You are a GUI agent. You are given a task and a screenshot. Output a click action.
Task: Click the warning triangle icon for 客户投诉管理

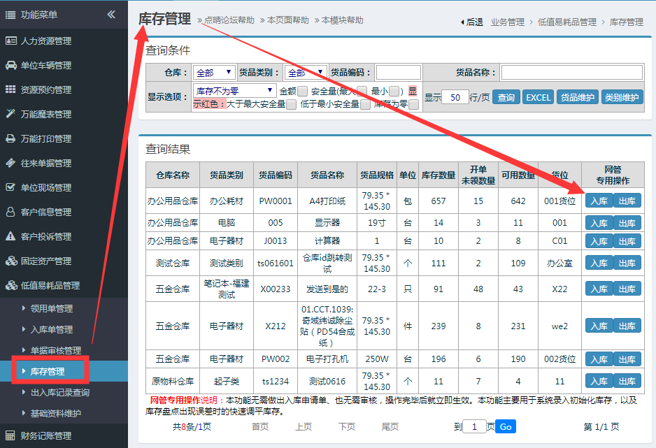(x=10, y=236)
